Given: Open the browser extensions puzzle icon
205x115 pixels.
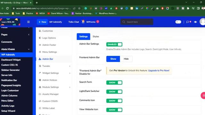Looking at the screenshot, I should coord(188,8).
